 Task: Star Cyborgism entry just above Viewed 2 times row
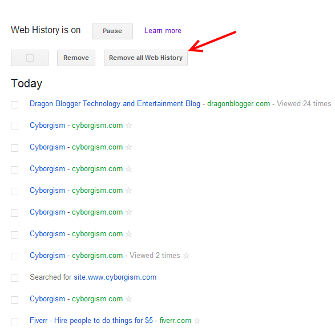pos(128,234)
